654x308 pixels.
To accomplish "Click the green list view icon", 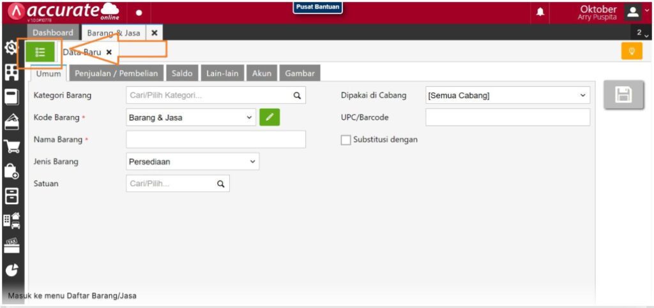I will tap(40, 52).
